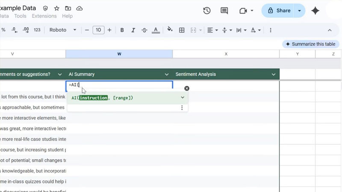The image size is (342, 192).
Task: Open the fill color picker
Action: (x=170, y=30)
